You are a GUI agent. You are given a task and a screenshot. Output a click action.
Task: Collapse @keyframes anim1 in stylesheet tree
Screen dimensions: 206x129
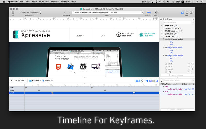point(164,39)
